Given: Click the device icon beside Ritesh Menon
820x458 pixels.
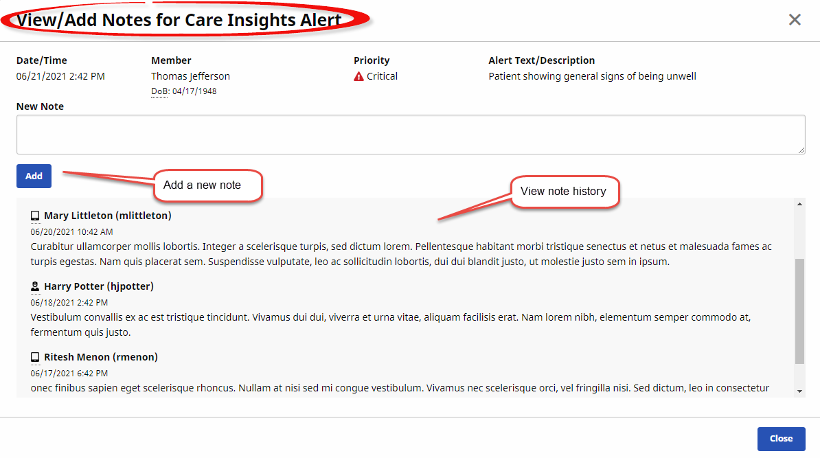Looking at the screenshot, I should click(x=35, y=357).
